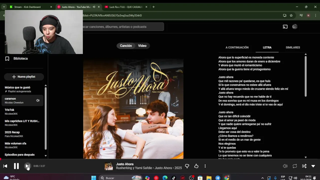Open the Chrome tab search dropdown
Screen dimensions: 320x180
pyautogui.click(x=4, y=7)
